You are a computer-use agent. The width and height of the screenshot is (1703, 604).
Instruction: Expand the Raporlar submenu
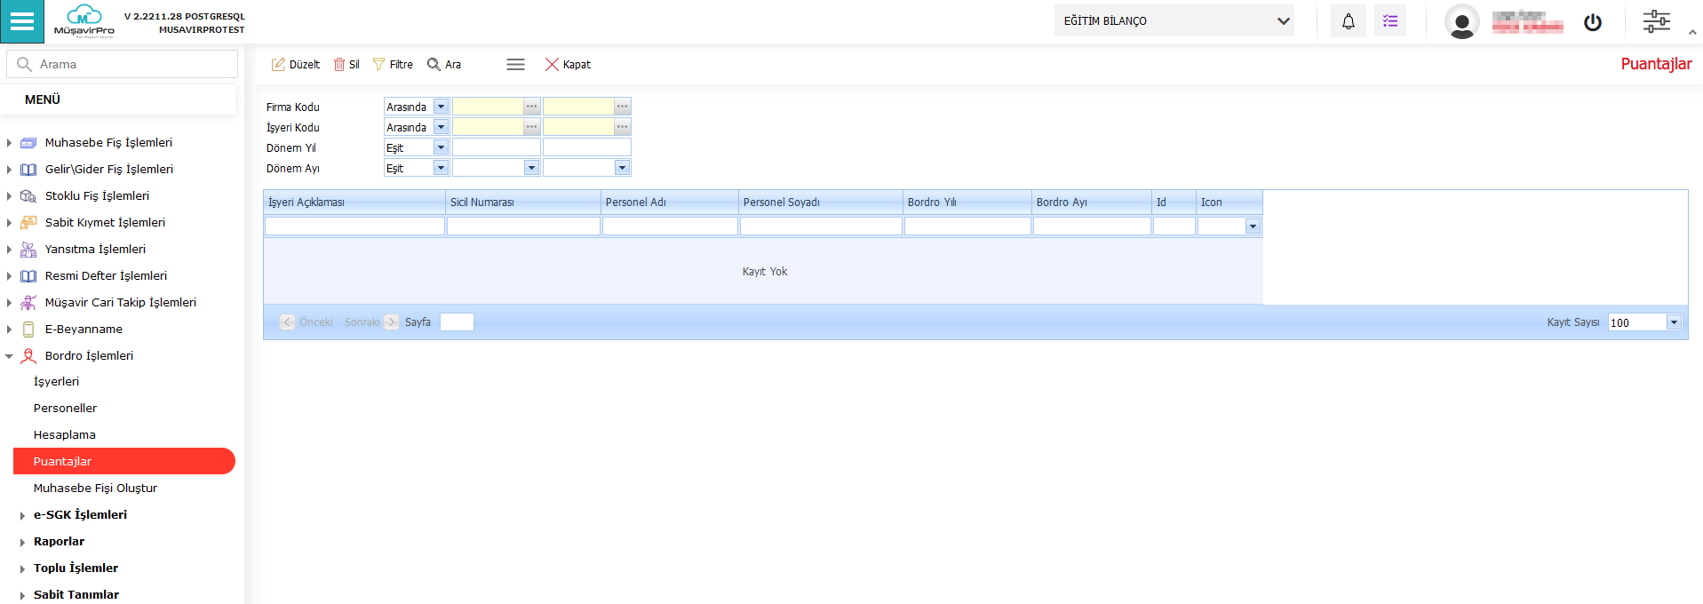(22, 542)
